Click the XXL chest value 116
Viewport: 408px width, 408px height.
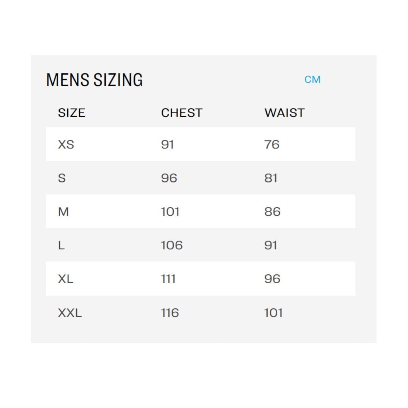(x=170, y=313)
